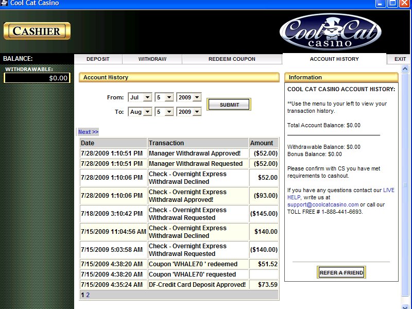Open page 2 of history
412x309 pixels.
pos(88,295)
